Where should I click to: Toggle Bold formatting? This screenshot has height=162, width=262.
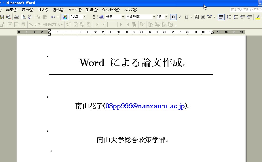(x=173, y=17)
